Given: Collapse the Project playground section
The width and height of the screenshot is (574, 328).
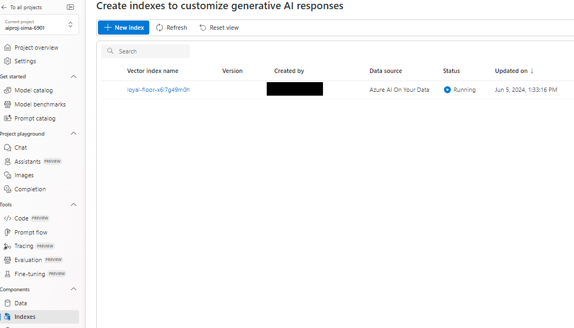Looking at the screenshot, I should click(x=74, y=133).
